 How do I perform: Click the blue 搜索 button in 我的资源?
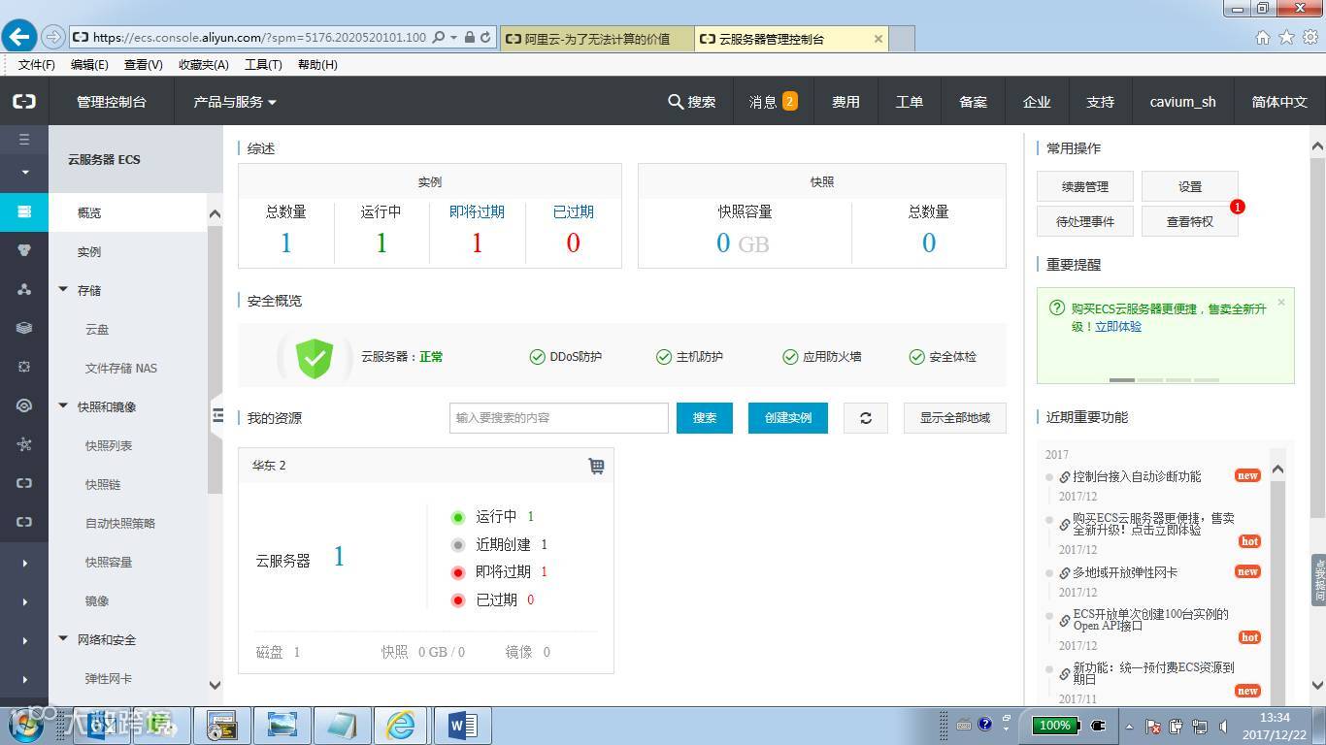(x=705, y=418)
